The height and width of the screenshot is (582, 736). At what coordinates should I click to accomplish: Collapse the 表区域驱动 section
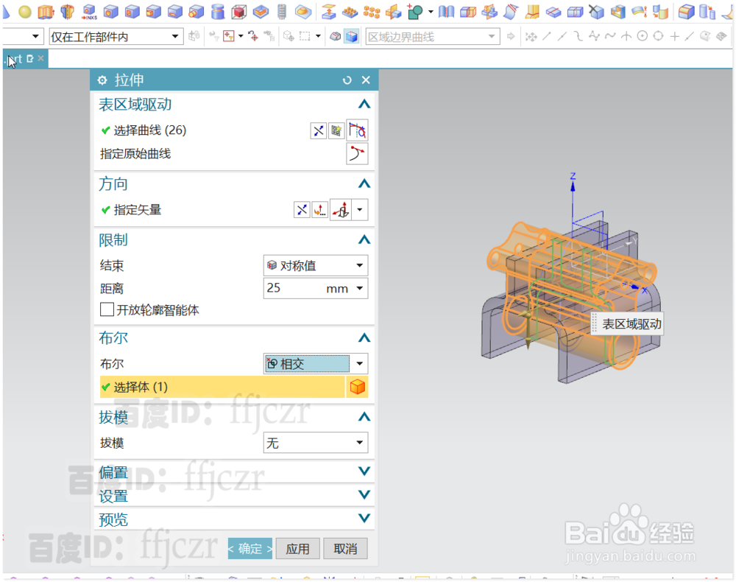[x=364, y=105]
